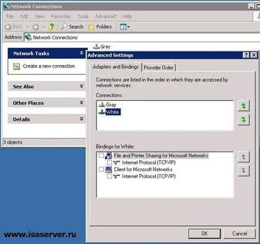Expand the Other Places panel

click(82, 103)
